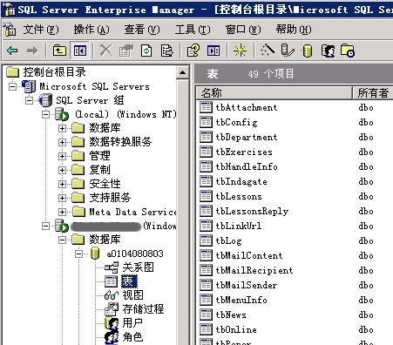Click the tree scrollbar up arrow
This screenshot has height=345, width=393.
(183, 72)
